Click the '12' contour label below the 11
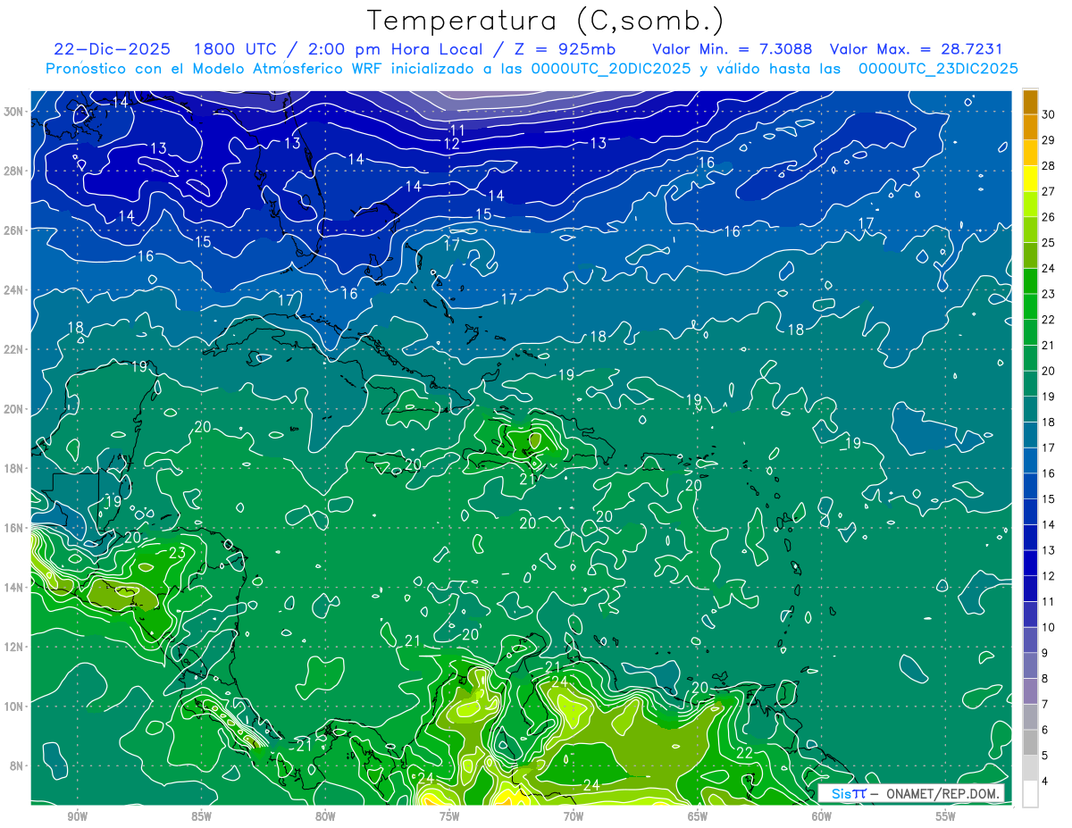Screen dimensions: 1072x828 pos(452,144)
